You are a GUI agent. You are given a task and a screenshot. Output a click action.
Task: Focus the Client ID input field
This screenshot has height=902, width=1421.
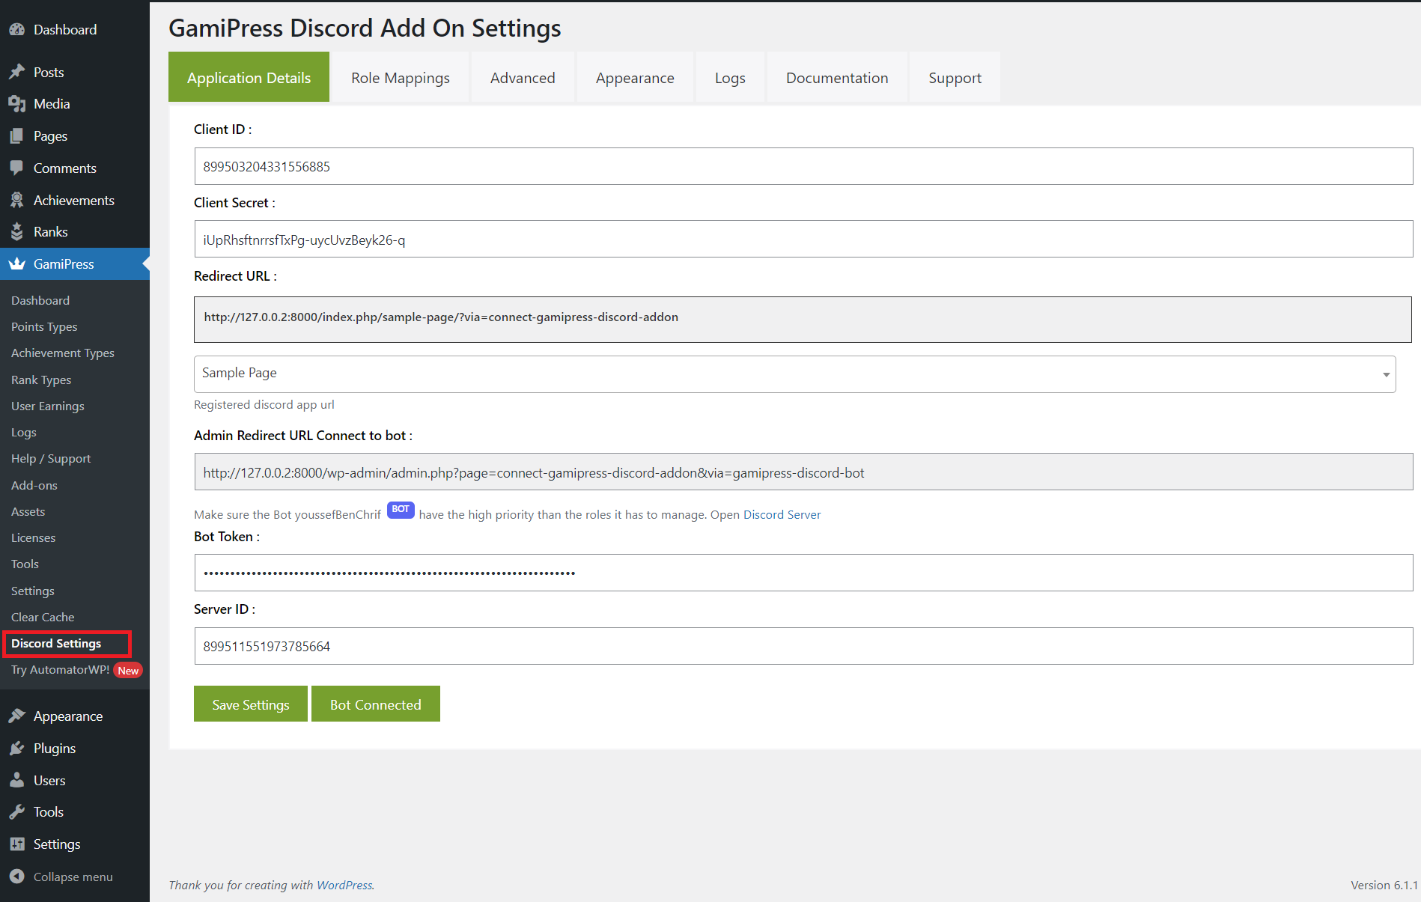click(803, 166)
